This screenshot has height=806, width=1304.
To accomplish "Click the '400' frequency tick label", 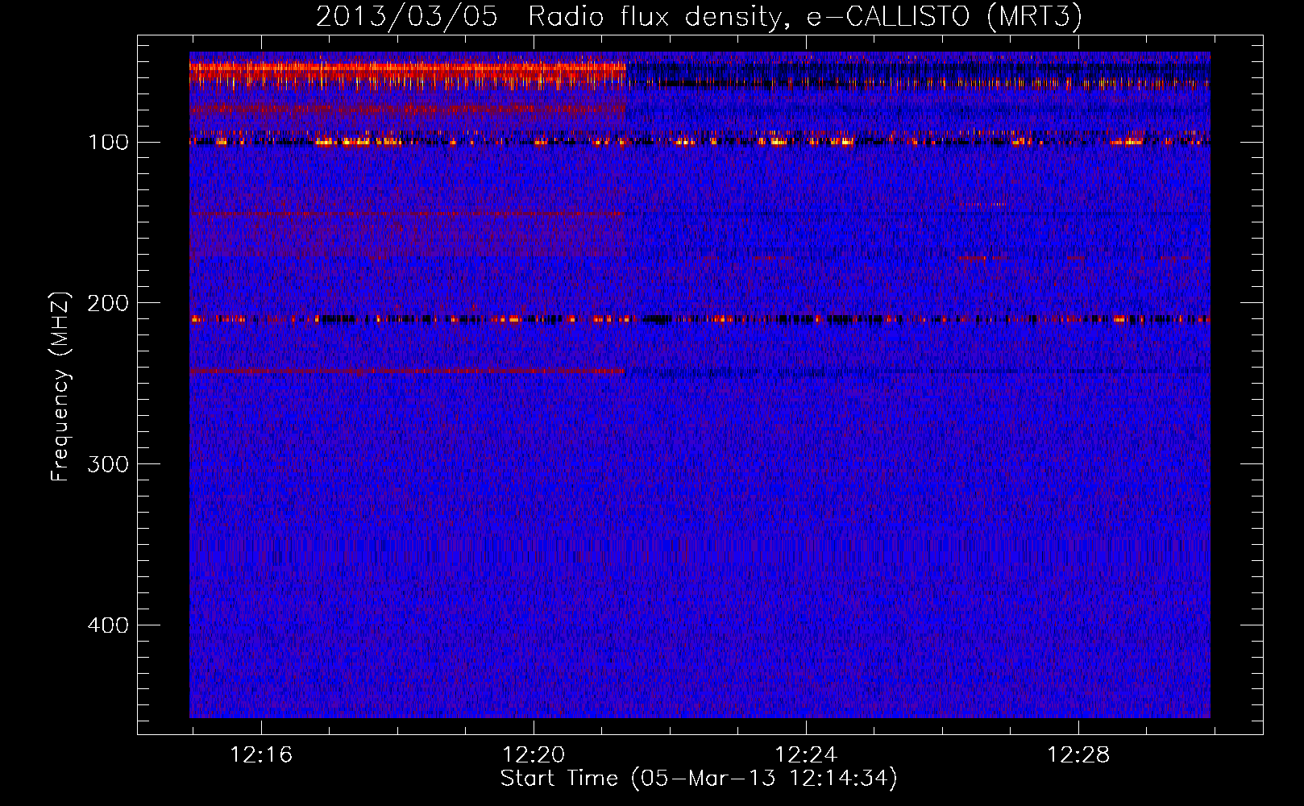I will [108, 626].
